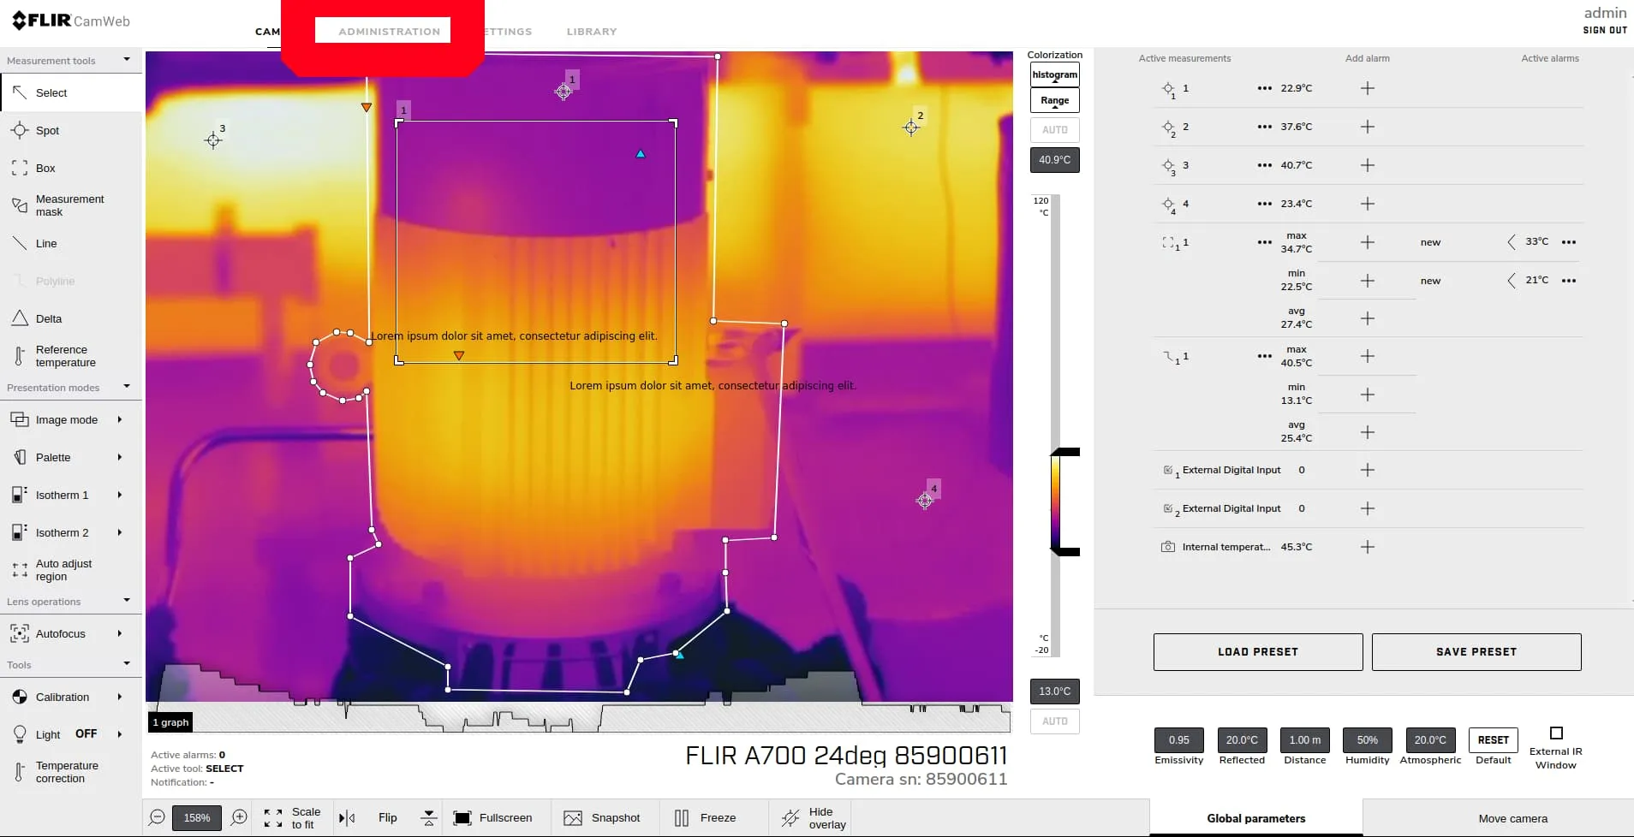
Task: Select the Spot measurement tool
Action: [47, 131]
